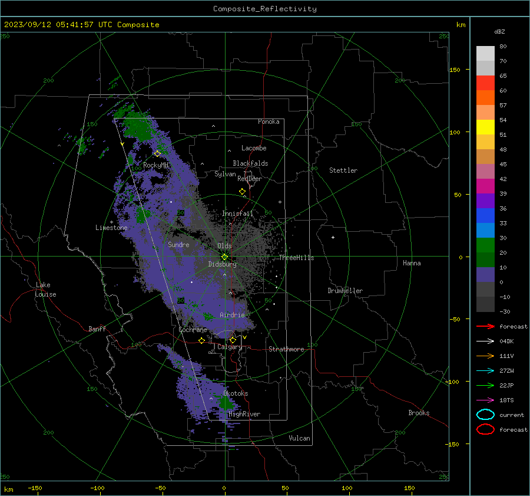Screen dimensions: 530x496
Task: Click the 65 dBZ red color swatch
Action: pos(485,83)
